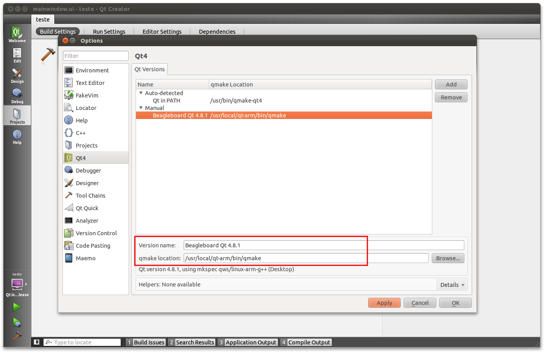Switch to Design mode icon
Screen dimensions: 546x353
[17, 76]
